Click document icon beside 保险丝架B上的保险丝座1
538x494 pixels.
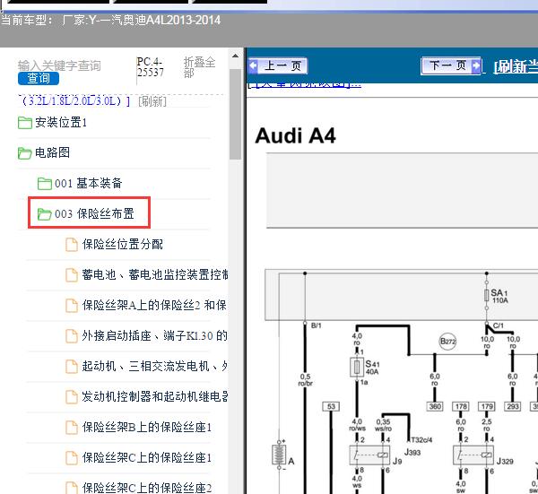click(x=72, y=428)
